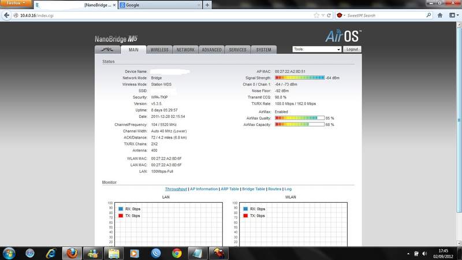This screenshot has width=462, height=260.
Task: Open the Log link
Action: (x=288, y=189)
